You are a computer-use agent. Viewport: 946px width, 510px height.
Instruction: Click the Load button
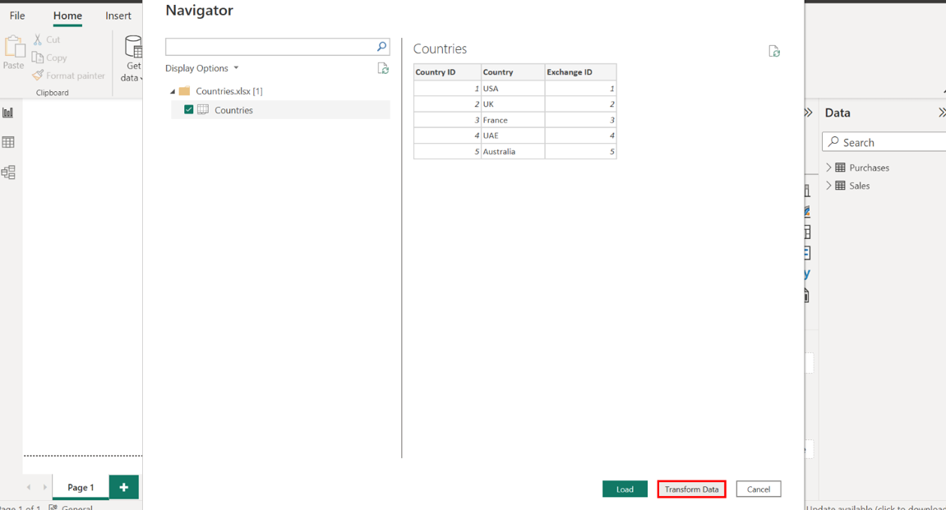(x=625, y=489)
